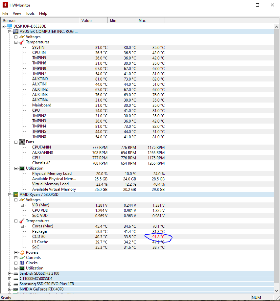Expand the motherboard Voltages node
Viewport: 280px width, 301px height.
pyautogui.click(x=16, y=37)
